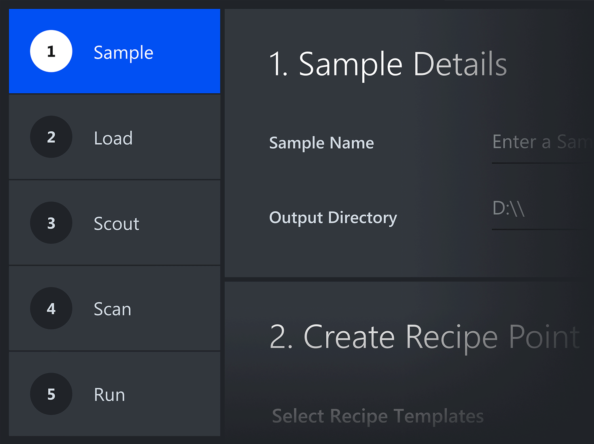Image resolution: width=594 pixels, height=444 pixels.
Task: Click the circled "3" icon beside Scout
Action: point(51,223)
